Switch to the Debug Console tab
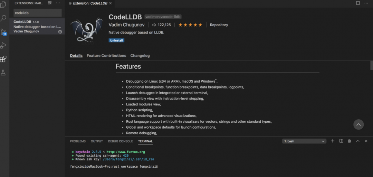373x177 pixels. click(x=121, y=141)
